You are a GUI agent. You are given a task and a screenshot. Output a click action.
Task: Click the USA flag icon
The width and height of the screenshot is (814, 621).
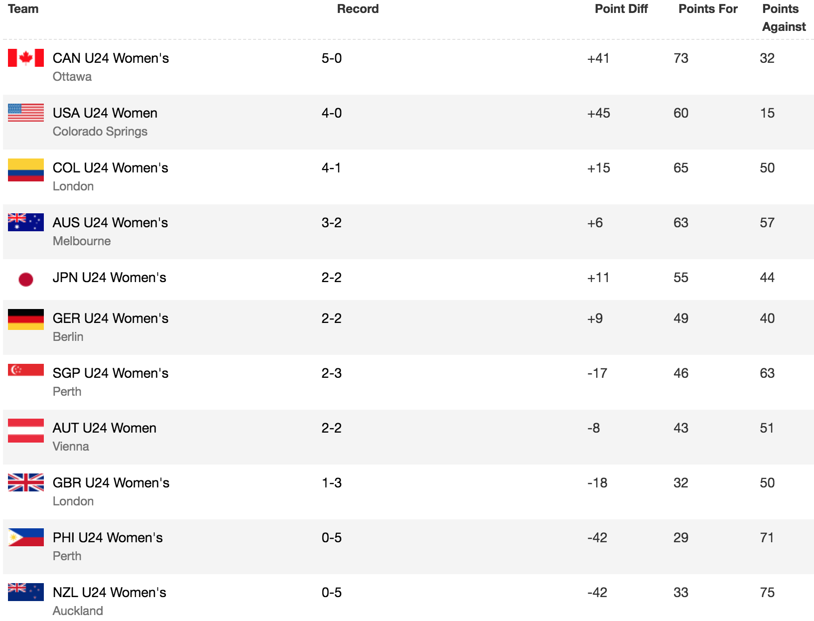26,113
